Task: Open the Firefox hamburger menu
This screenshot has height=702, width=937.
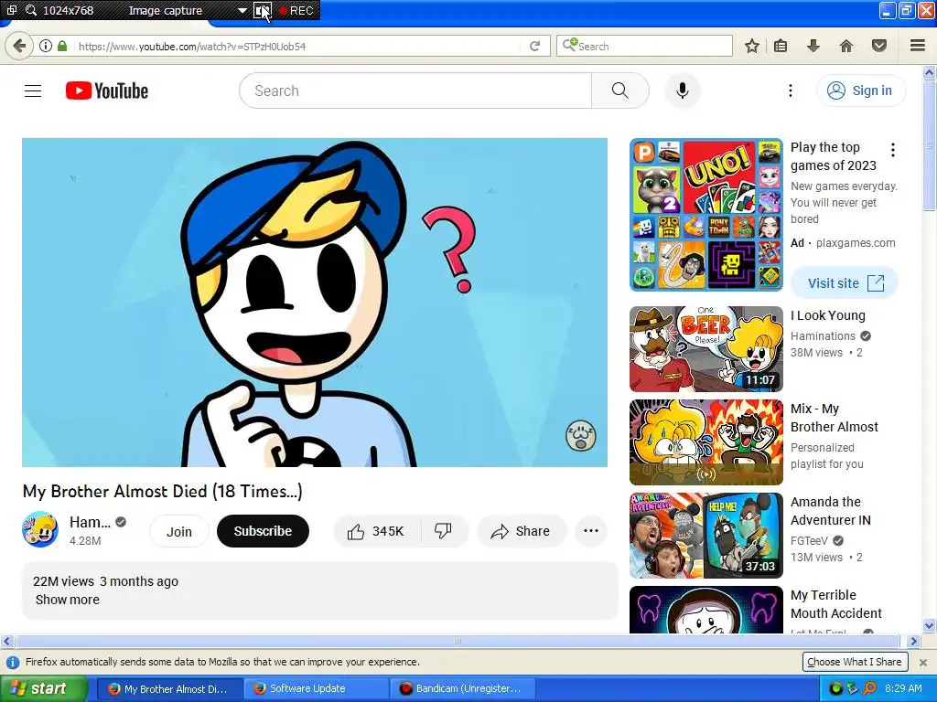Action: [917, 46]
